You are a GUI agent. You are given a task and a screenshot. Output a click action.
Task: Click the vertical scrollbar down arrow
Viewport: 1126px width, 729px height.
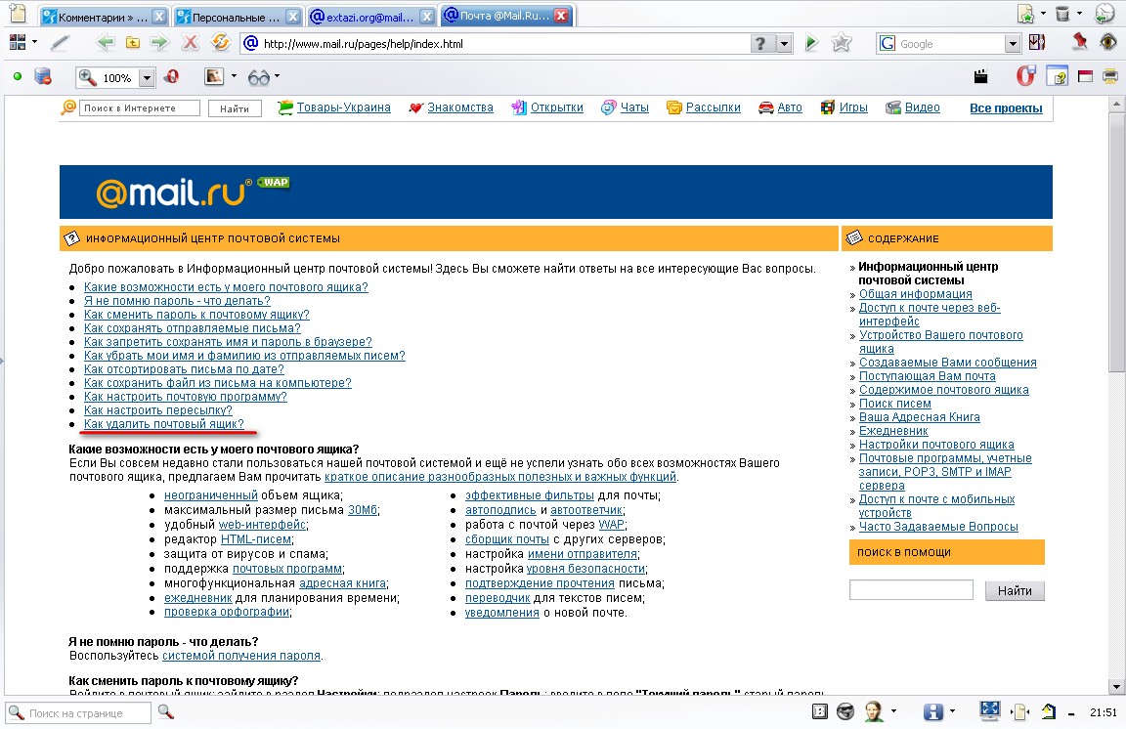1116,687
